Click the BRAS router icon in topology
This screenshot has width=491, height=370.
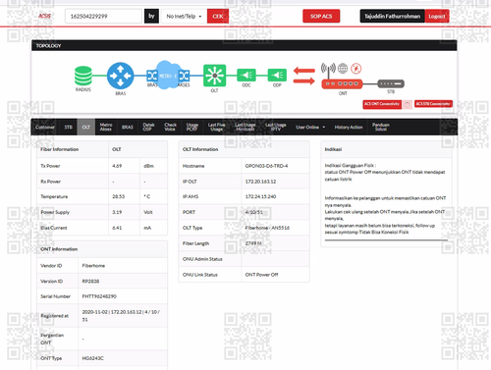[x=120, y=76]
